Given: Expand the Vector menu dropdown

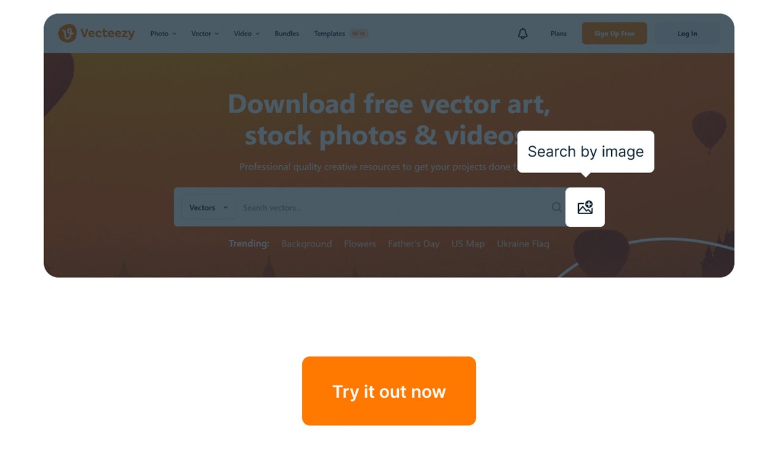Looking at the screenshot, I should tap(204, 34).
